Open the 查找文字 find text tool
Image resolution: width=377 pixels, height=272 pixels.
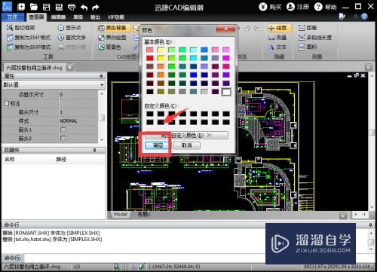[x=72, y=38]
